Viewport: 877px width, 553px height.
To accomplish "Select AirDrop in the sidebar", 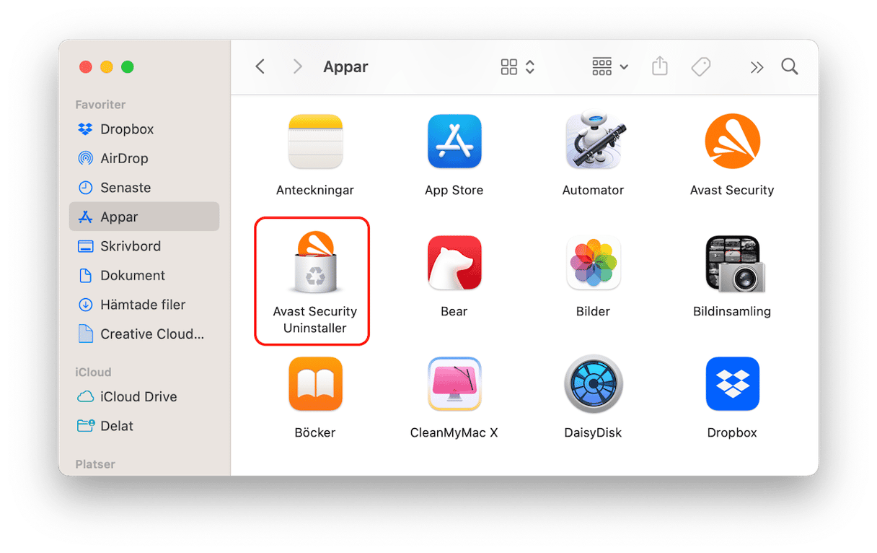I will pyautogui.click(x=144, y=158).
